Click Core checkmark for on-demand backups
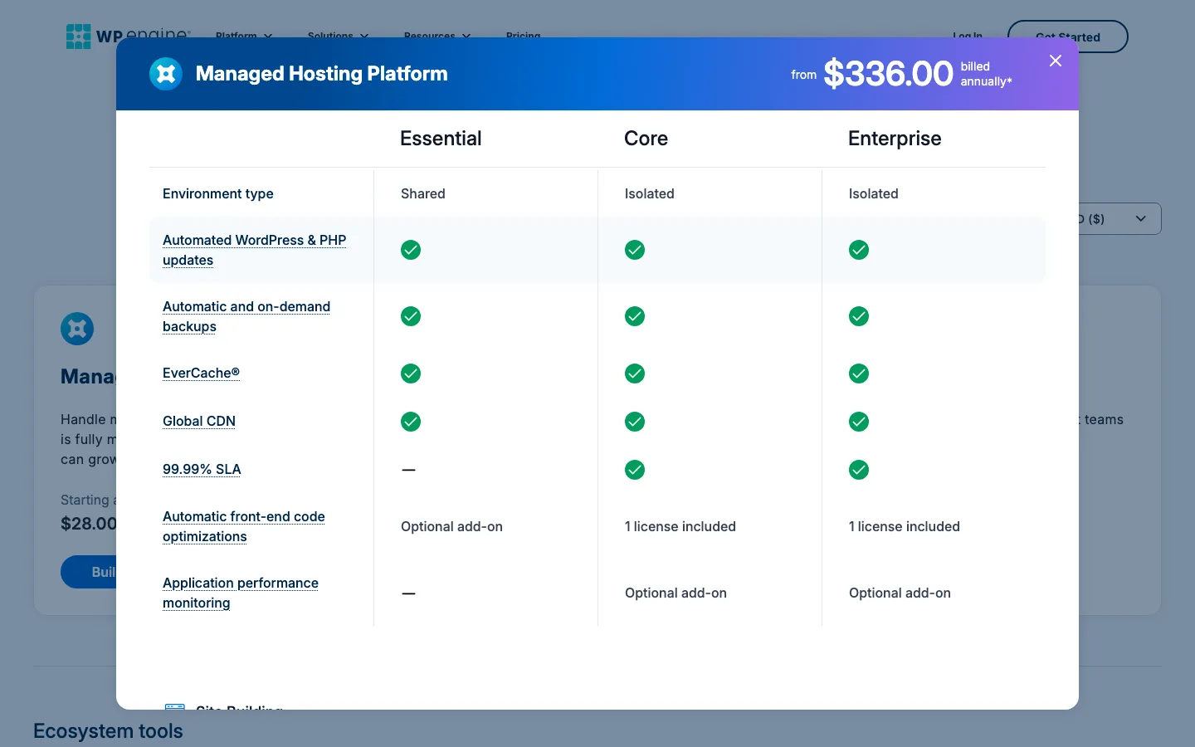This screenshot has height=747, width=1195. 635,316
